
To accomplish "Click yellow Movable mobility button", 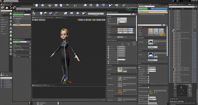I will click(x=162, y=35).
